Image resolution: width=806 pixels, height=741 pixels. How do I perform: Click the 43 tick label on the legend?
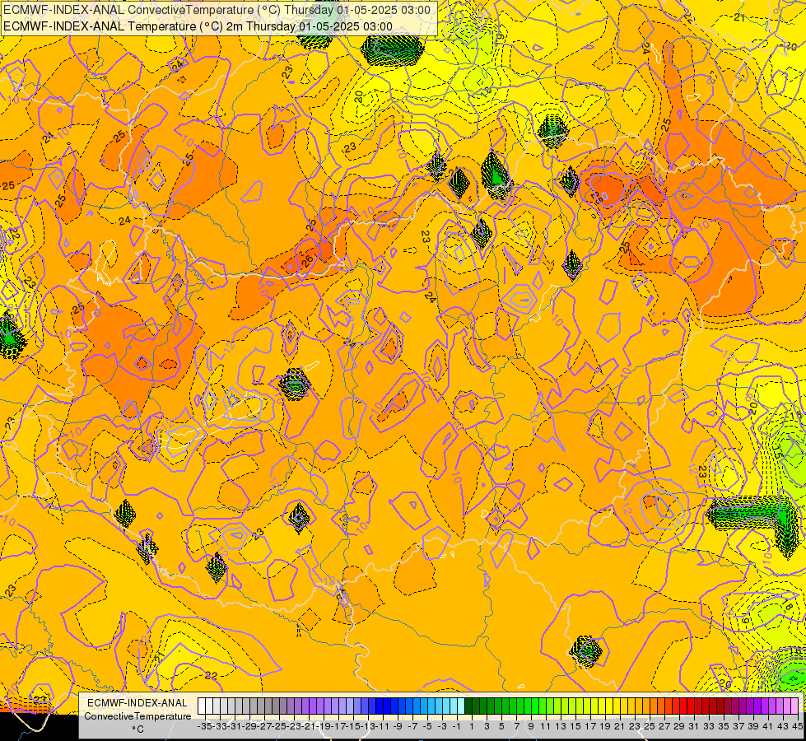point(783,726)
